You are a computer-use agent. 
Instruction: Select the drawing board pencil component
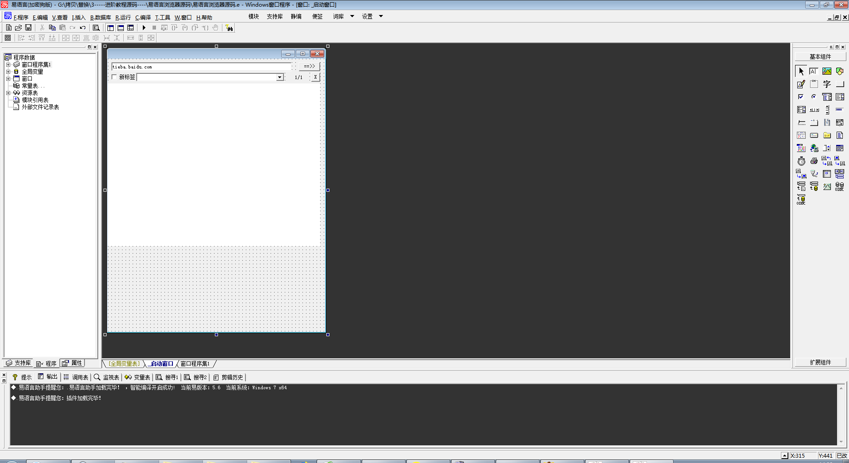pyautogui.click(x=801, y=84)
